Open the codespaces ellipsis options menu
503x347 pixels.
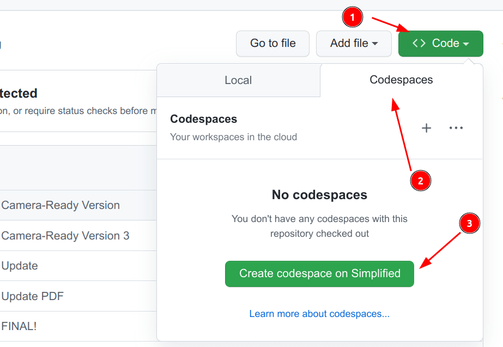pyautogui.click(x=456, y=128)
